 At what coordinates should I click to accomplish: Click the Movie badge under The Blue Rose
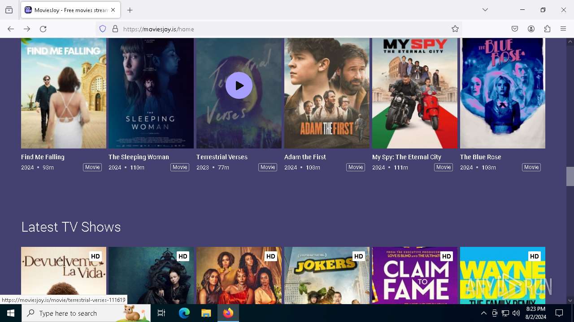click(x=531, y=167)
